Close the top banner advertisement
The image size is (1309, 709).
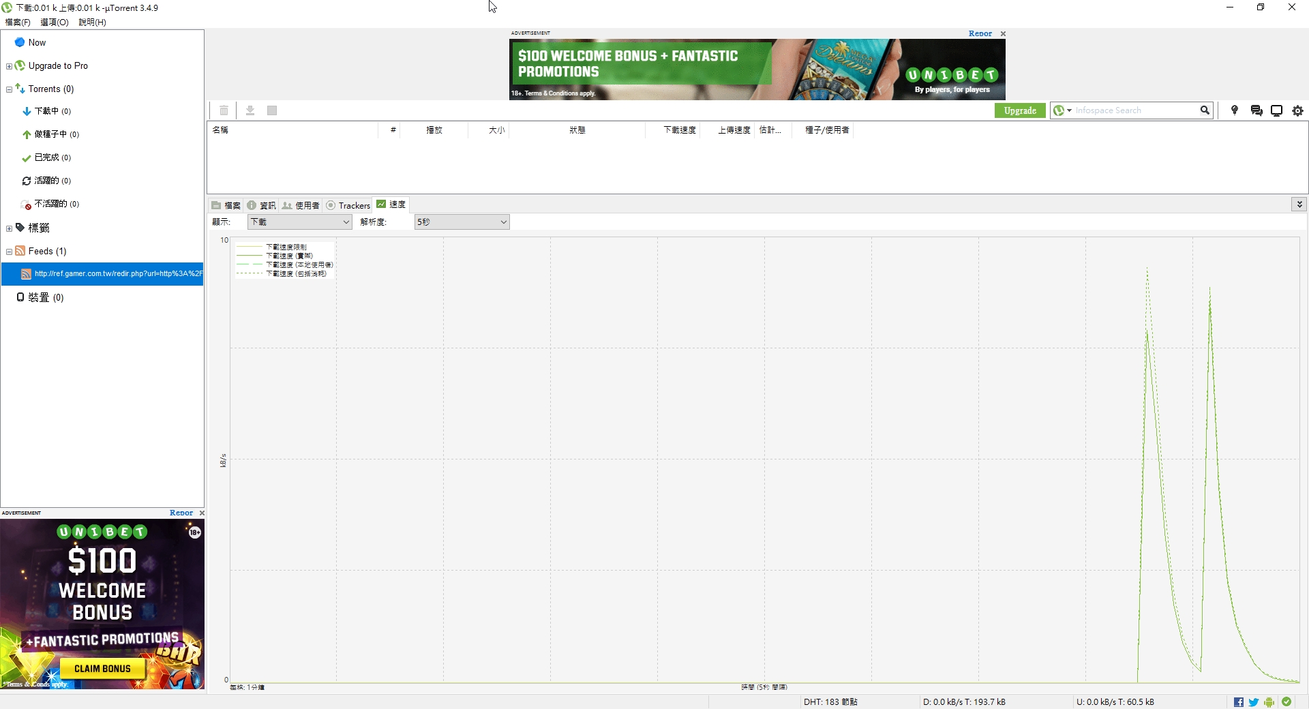[1003, 33]
